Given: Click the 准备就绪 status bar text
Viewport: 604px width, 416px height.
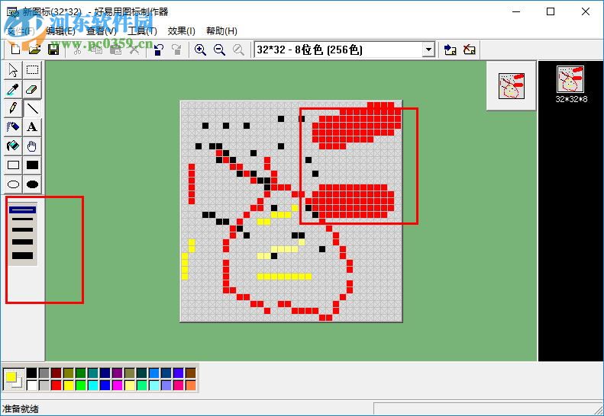Looking at the screenshot, I should pos(21,408).
